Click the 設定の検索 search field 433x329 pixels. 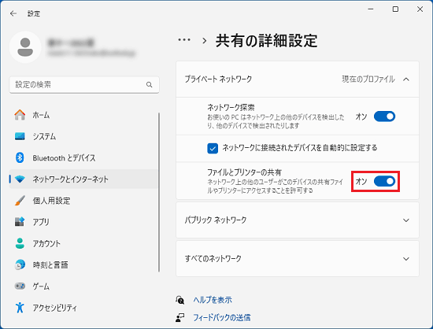click(84, 85)
